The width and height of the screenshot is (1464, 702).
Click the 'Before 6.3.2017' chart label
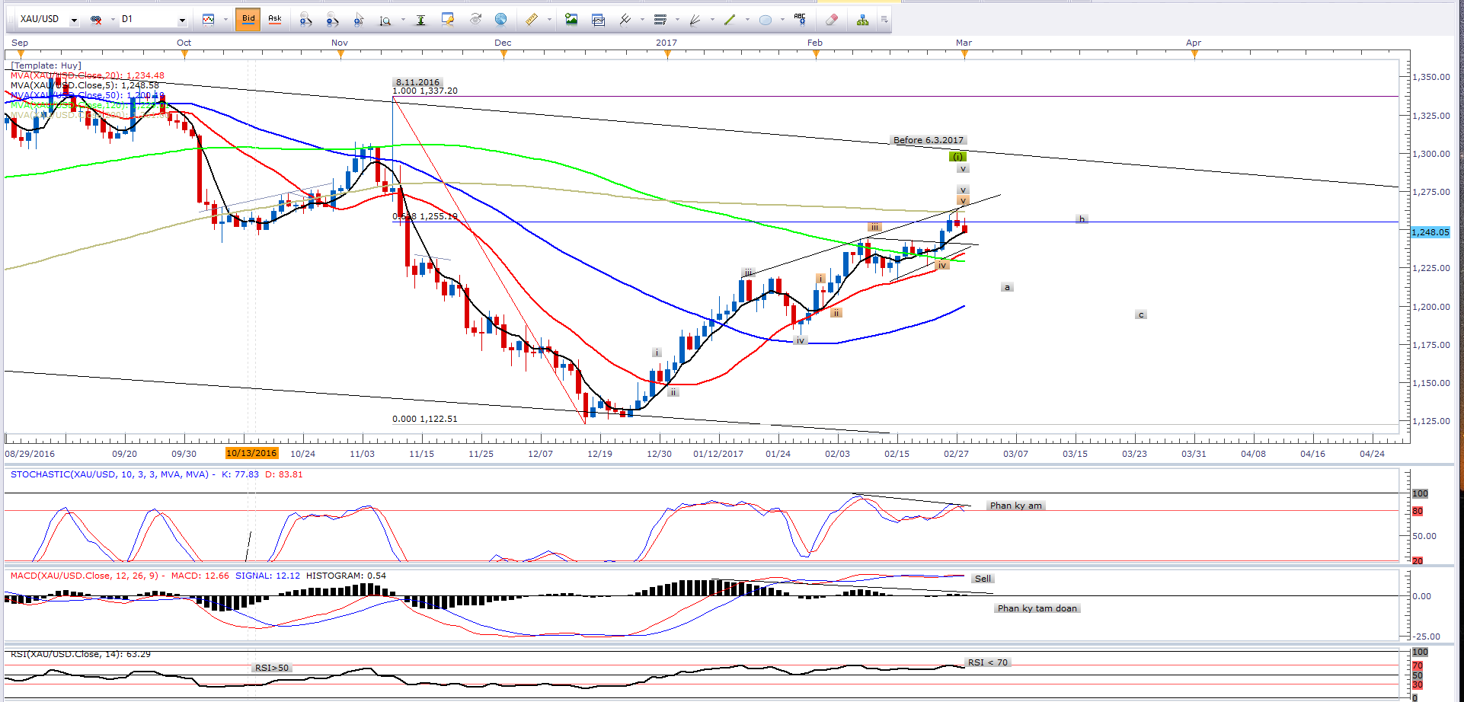click(x=928, y=140)
